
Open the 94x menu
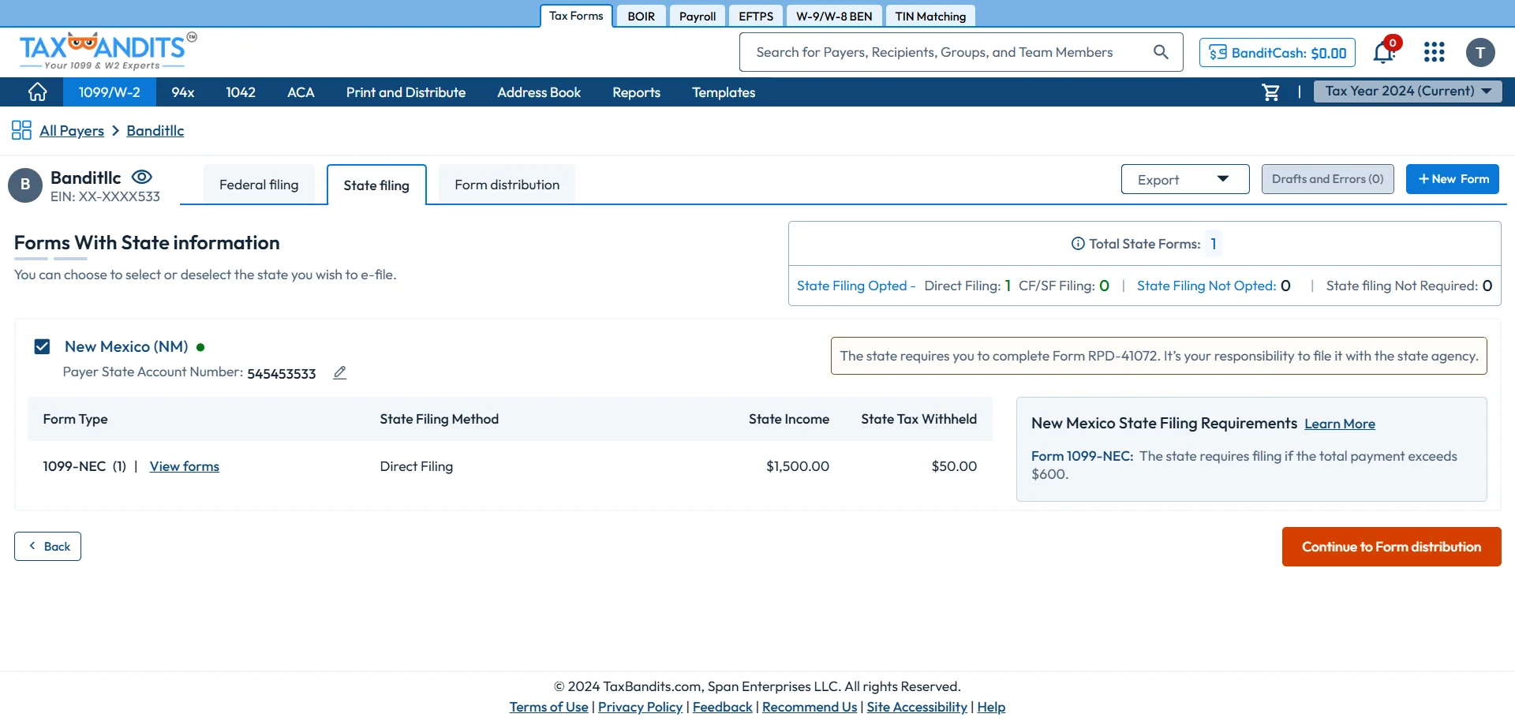click(x=183, y=92)
